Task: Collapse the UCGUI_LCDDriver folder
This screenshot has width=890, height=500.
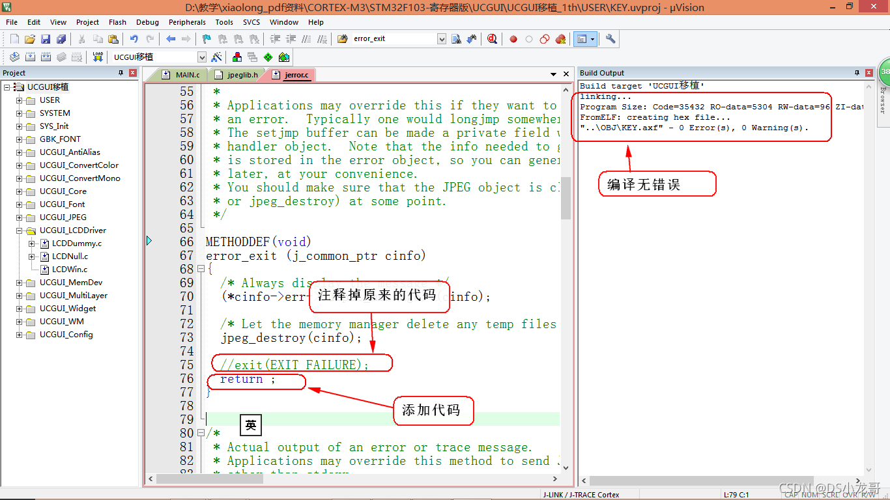Action: pos(19,230)
